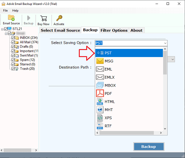Uncheck the All Mail (374) checkbox
This screenshot has height=158, width=185.
tap(13, 42)
